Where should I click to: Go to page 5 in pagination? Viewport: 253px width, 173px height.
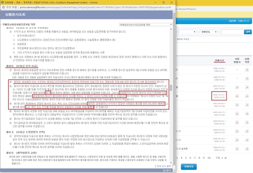[x=186, y=158]
